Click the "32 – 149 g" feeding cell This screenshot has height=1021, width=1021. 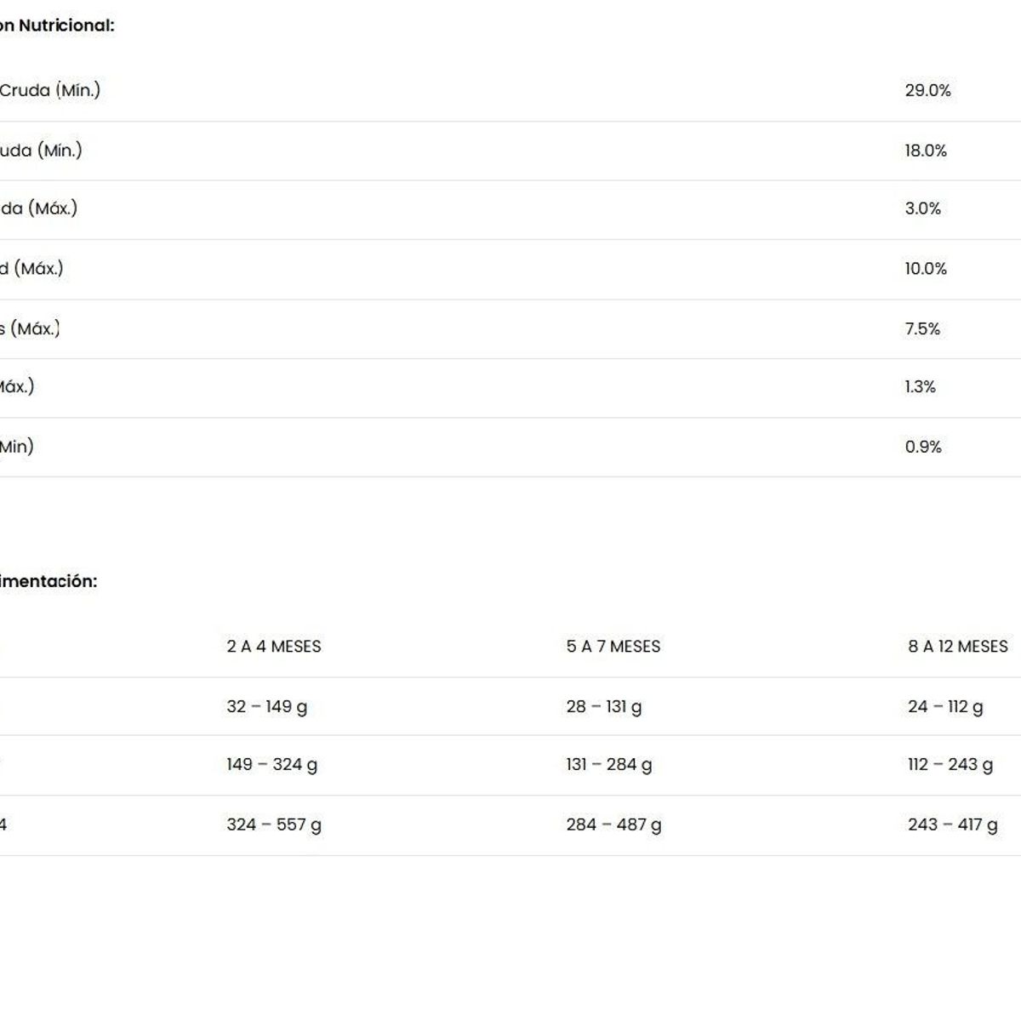click(267, 707)
